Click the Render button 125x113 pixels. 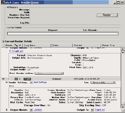pos(107,15)
